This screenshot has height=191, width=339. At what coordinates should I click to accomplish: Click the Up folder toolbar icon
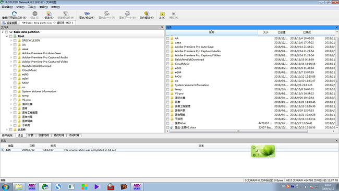point(162,14)
